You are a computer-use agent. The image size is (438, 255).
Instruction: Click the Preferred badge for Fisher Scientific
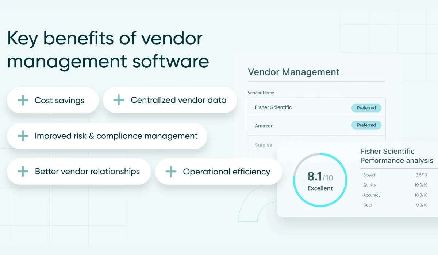click(x=366, y=108)
